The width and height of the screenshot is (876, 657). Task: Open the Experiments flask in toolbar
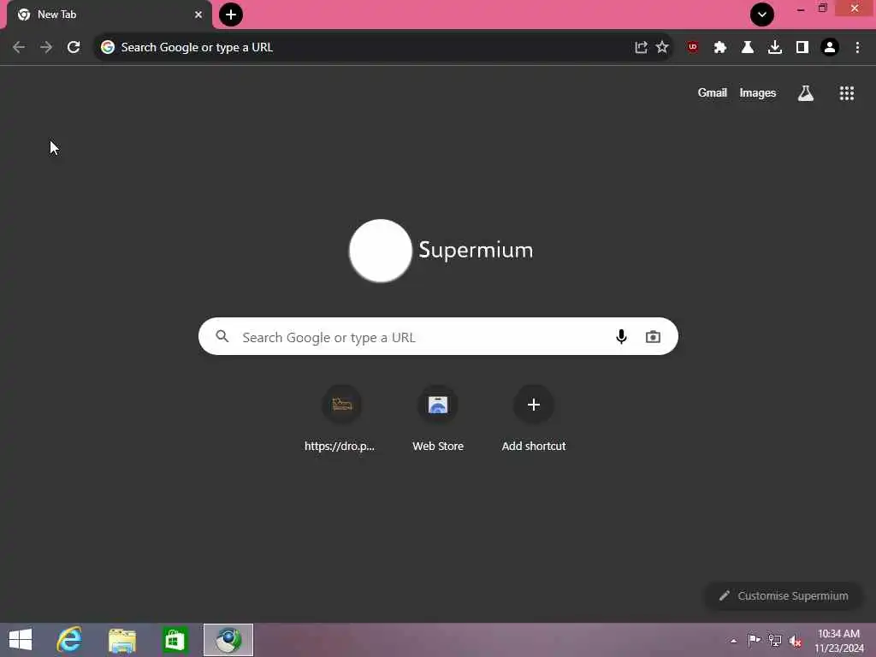[x=748, y=47]
